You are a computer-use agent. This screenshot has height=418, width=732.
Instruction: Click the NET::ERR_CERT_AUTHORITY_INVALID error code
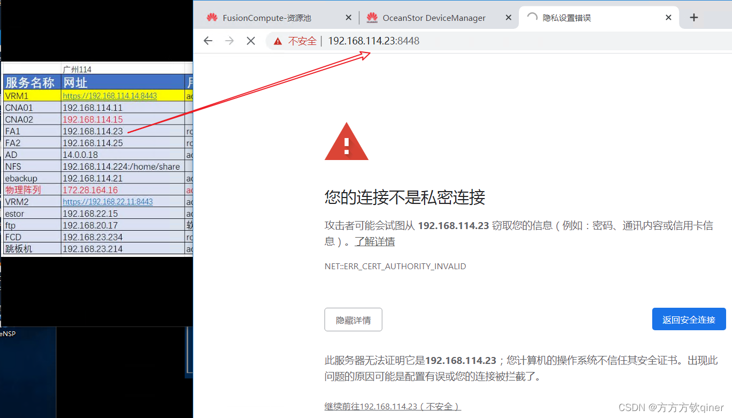pyautogui.click(x=395, y=266)
